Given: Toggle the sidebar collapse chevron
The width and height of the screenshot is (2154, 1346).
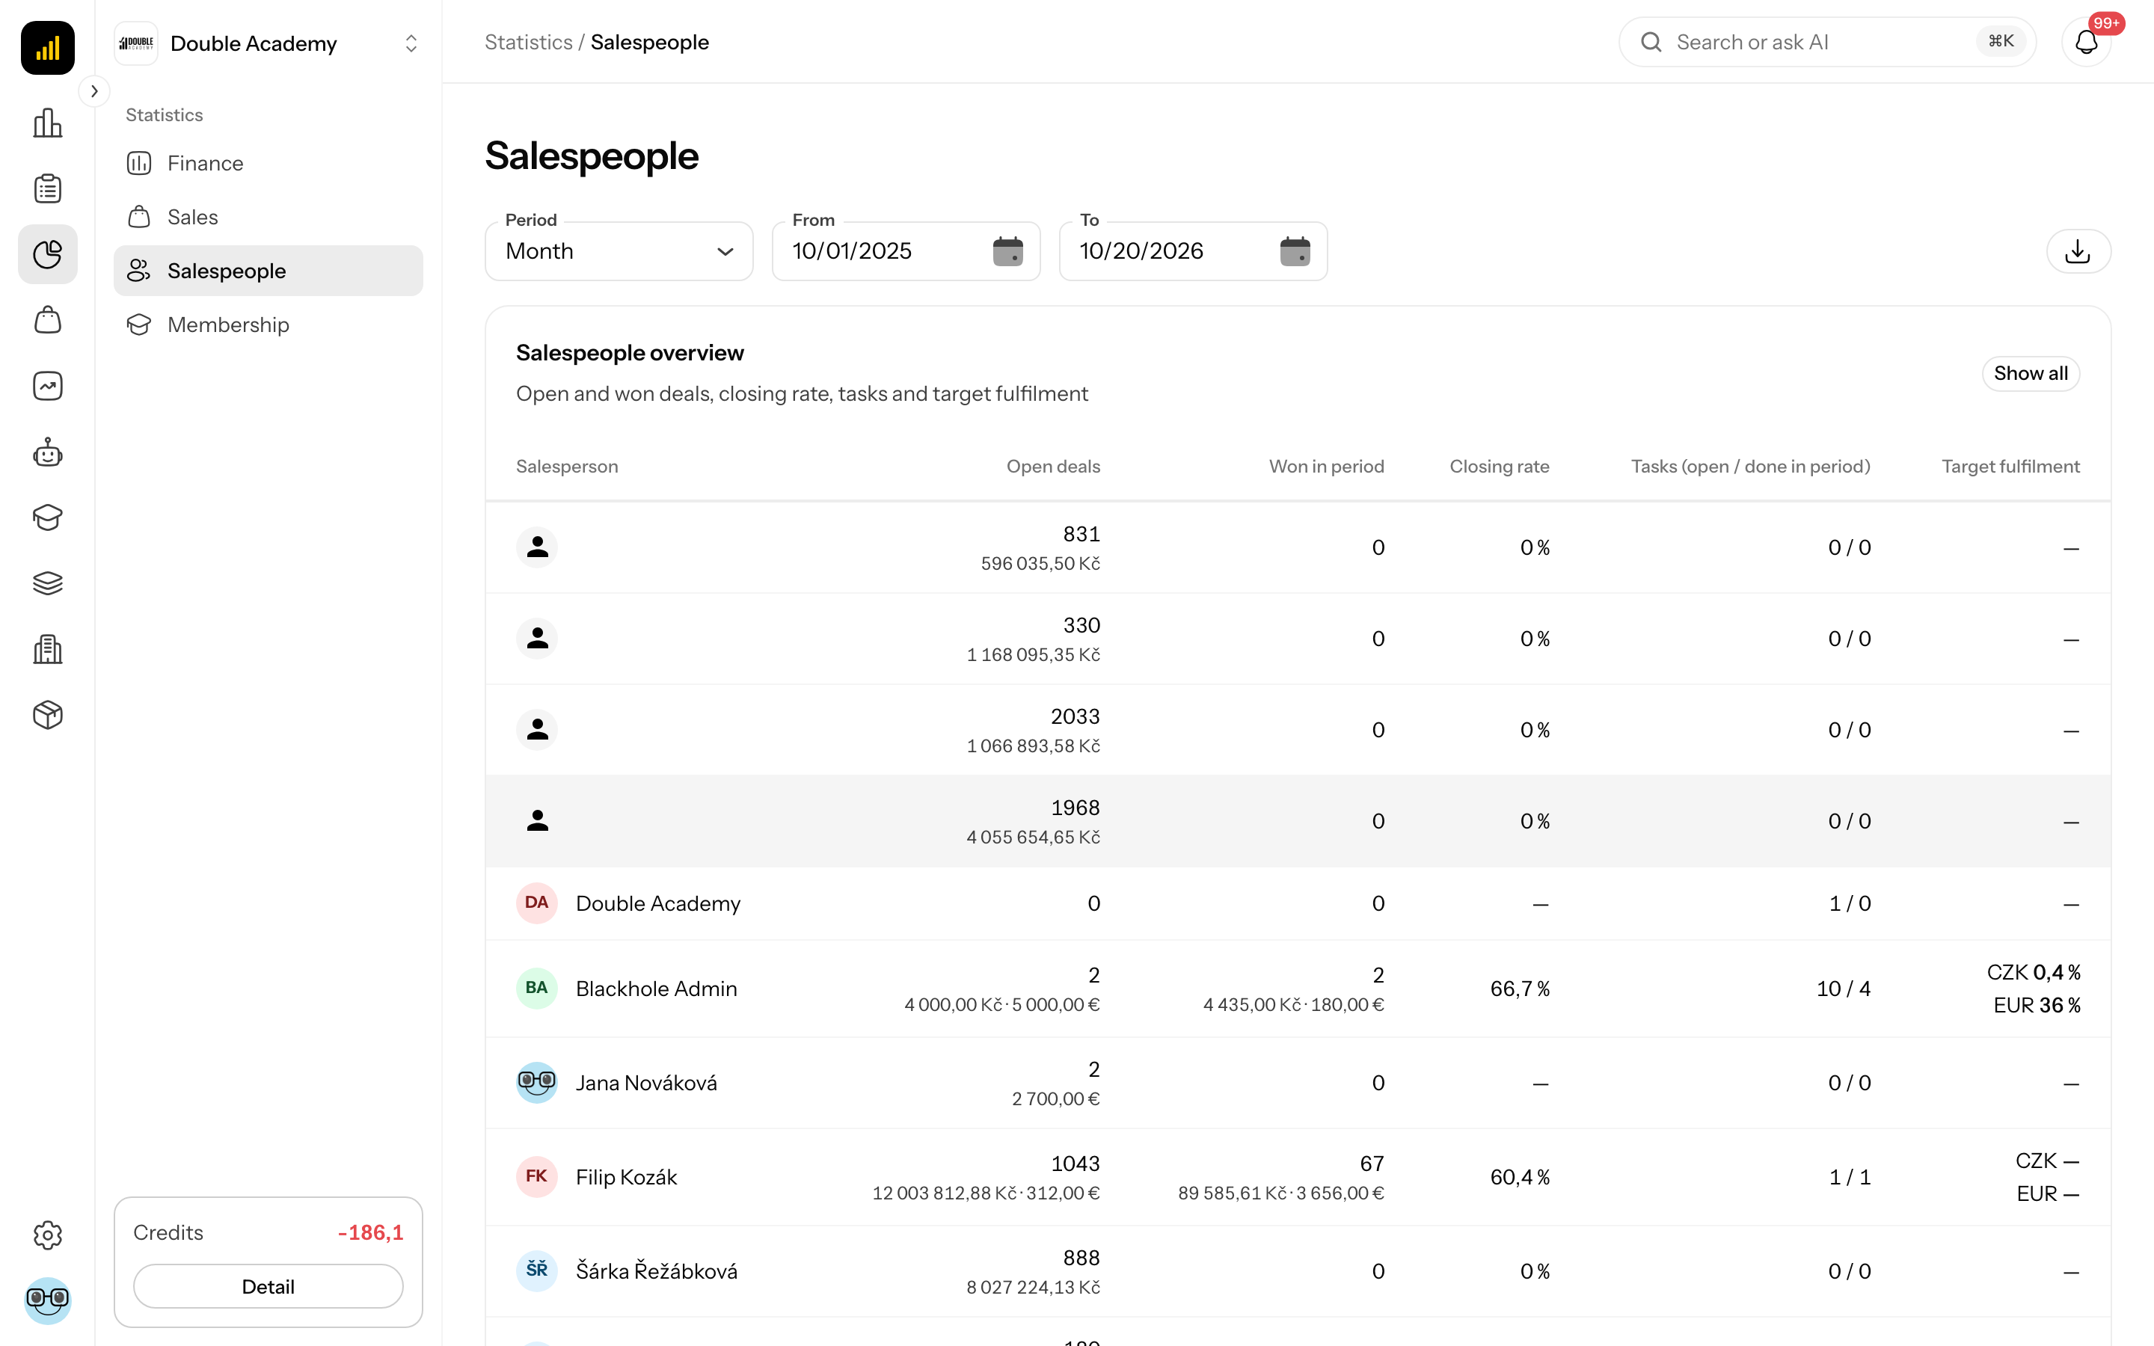Looking at the screenshot, I should coord(94,90).
